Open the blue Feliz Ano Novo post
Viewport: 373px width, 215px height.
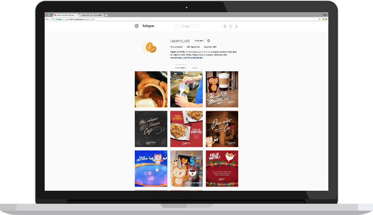[x=151, y=168]
